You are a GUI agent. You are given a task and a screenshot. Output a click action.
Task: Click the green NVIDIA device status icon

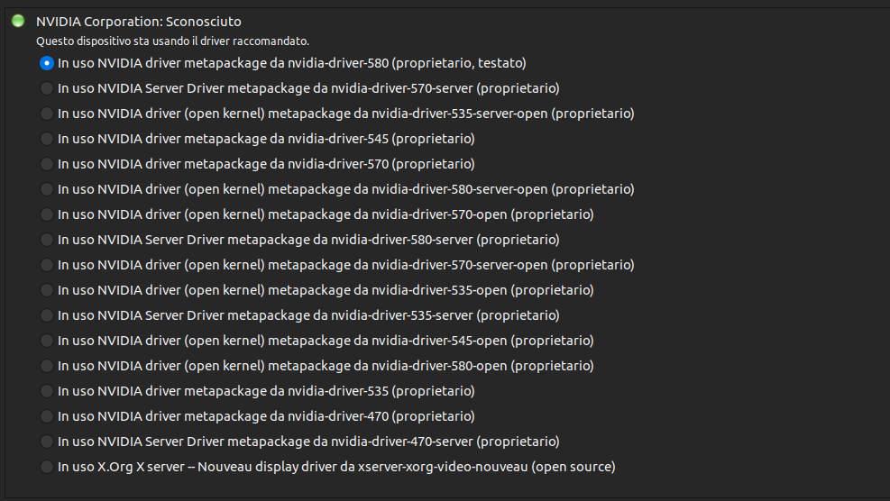(x=18, y=21)
